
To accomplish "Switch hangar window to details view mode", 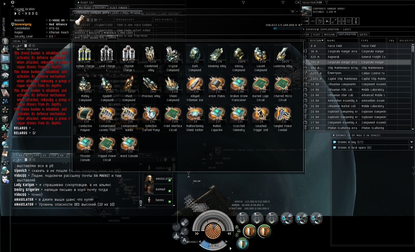I will [92, 20].
